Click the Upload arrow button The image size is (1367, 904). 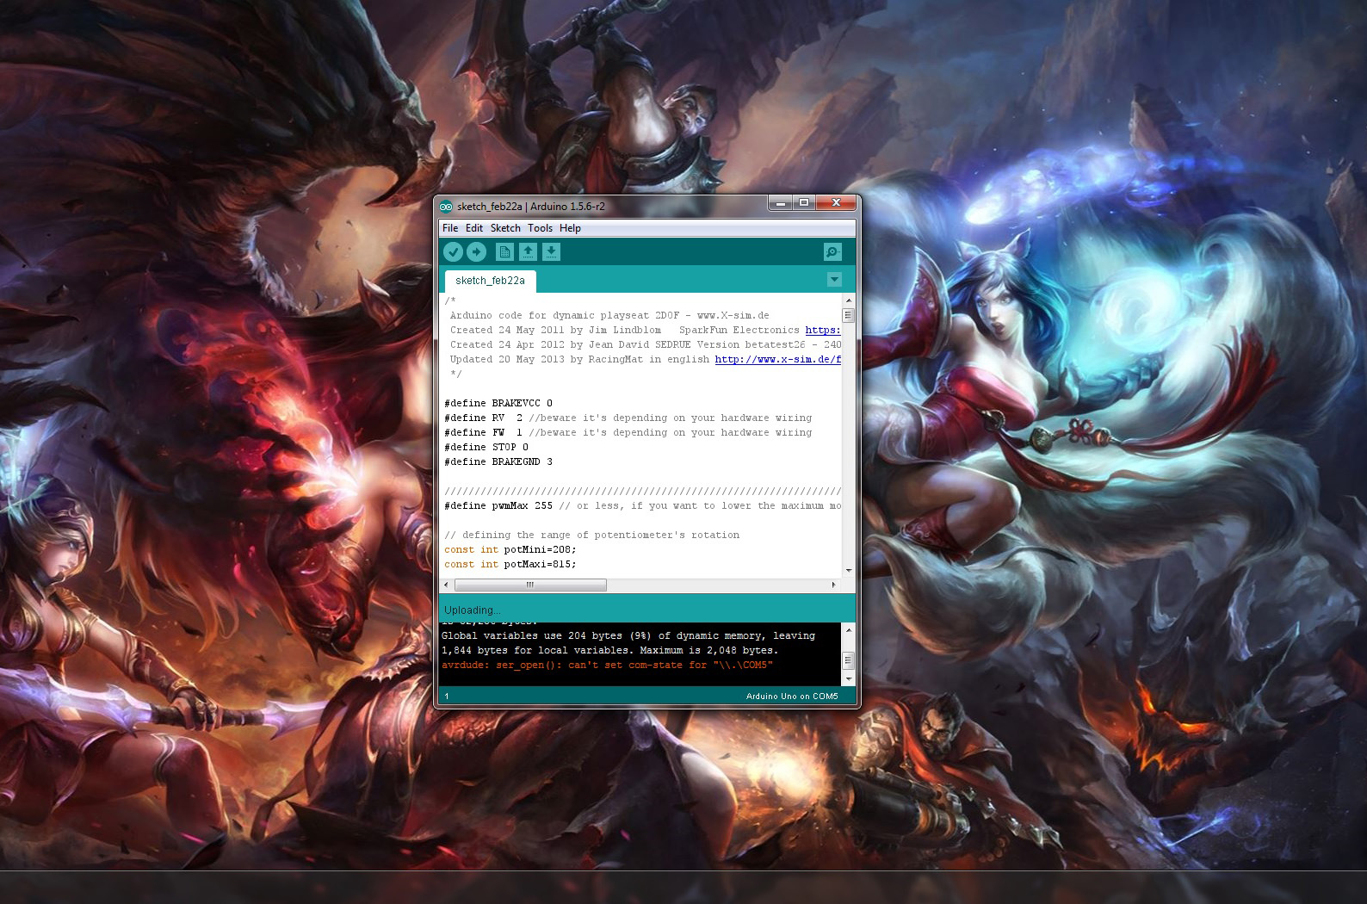tap(476, 251)
